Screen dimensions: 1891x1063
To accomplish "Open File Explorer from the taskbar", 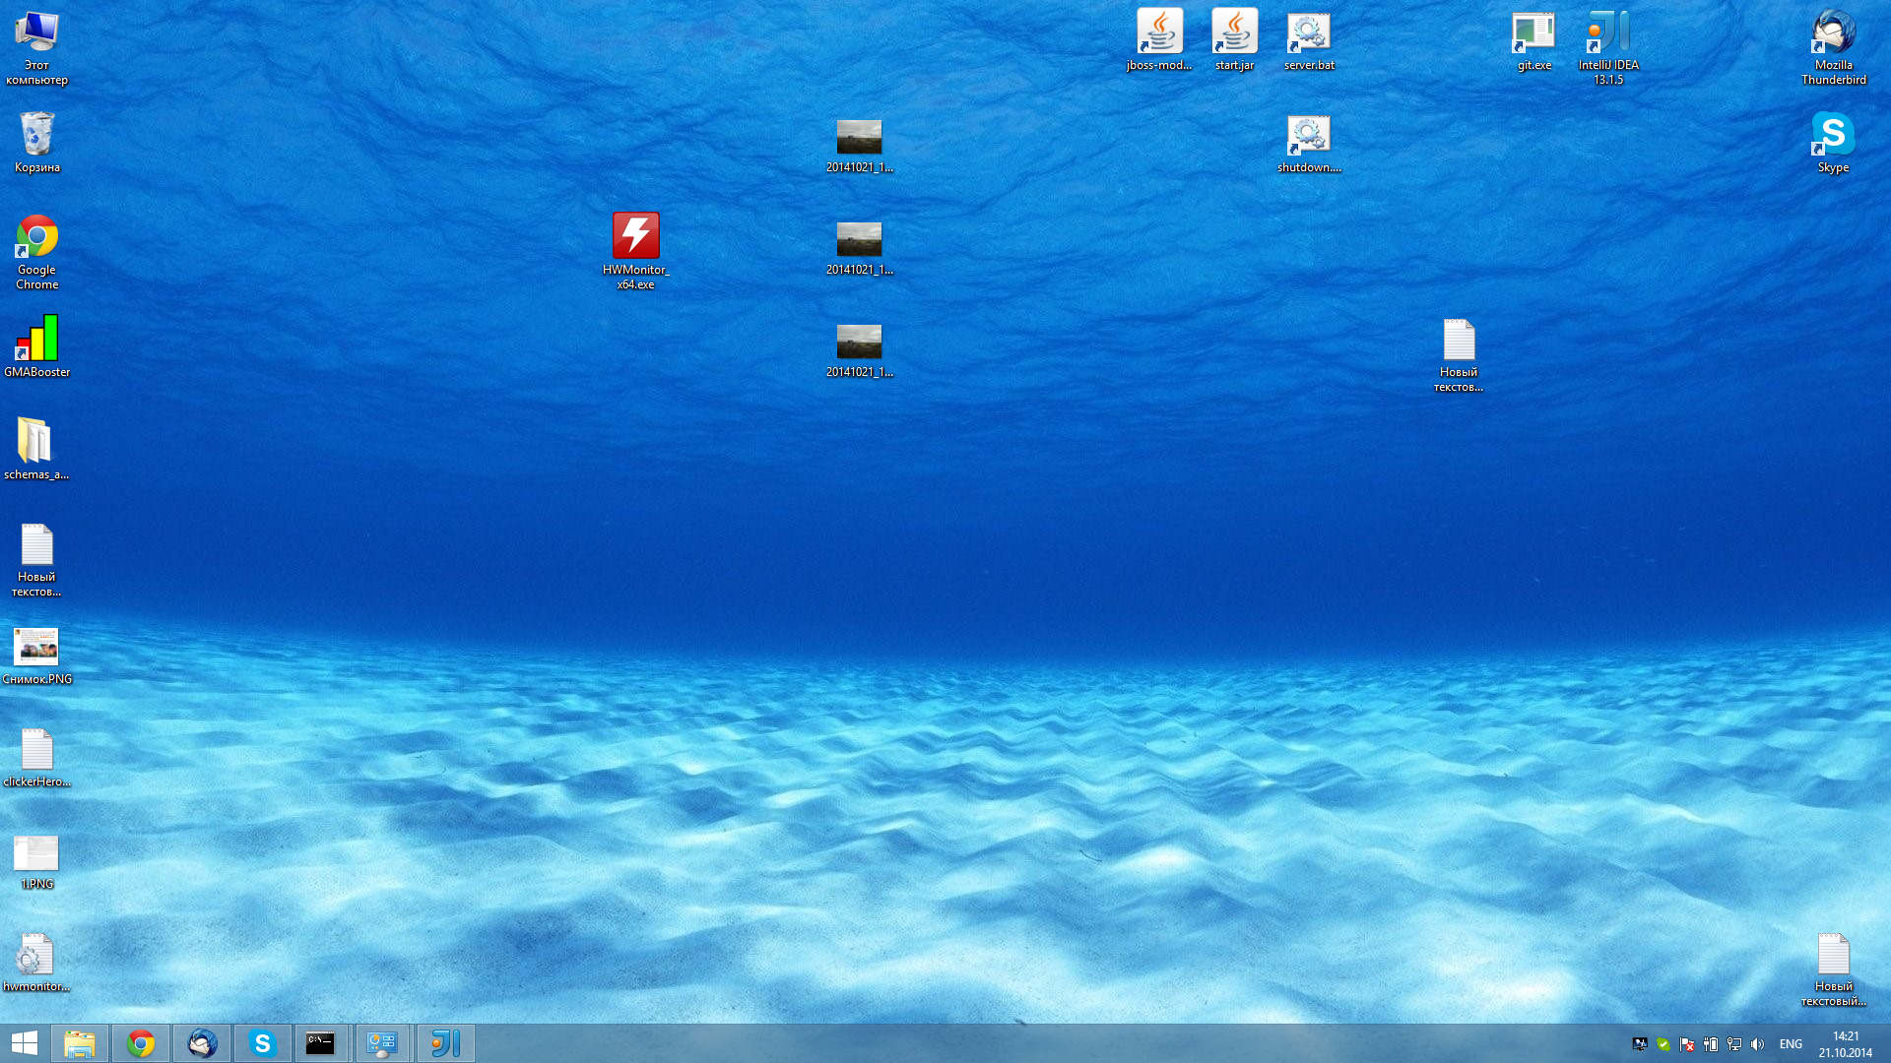I will 80,1043.
